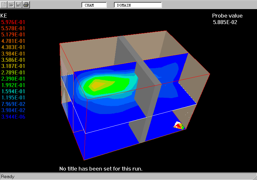257x180 pixels.
Task: Click the 'No title has been set' text
Action: point(101,169)
